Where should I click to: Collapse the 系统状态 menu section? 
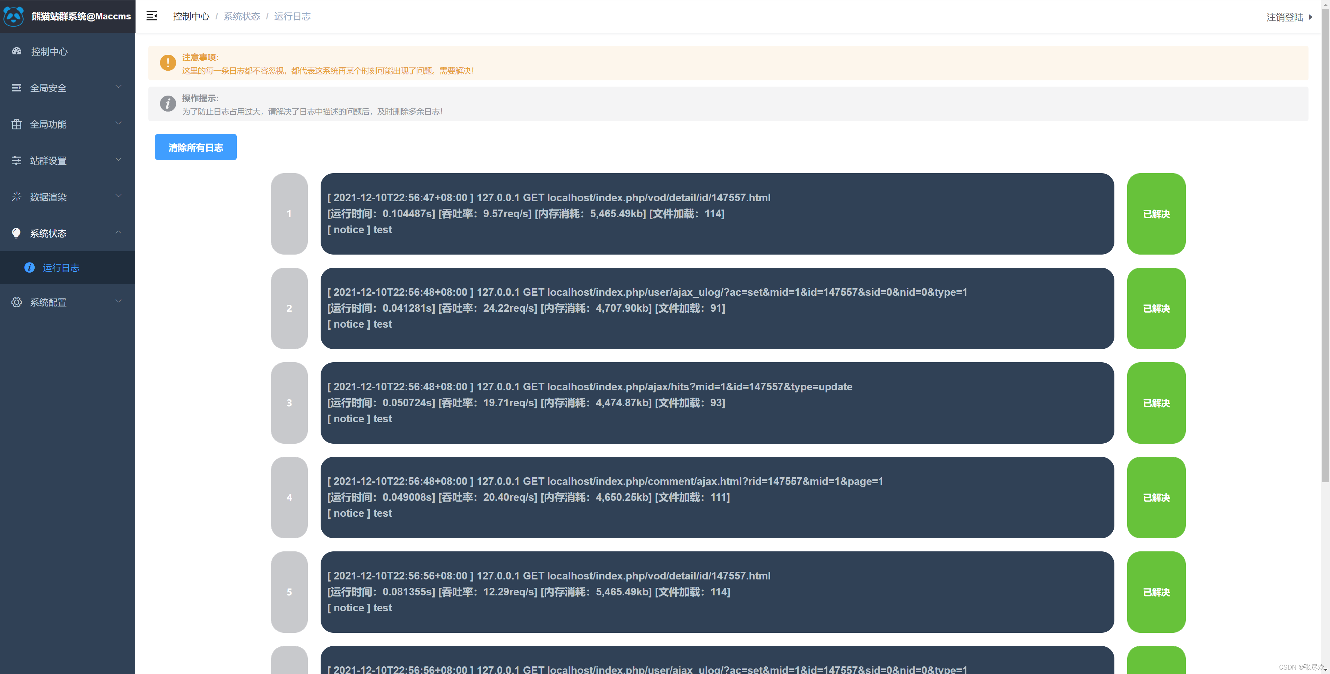[118, 232]
